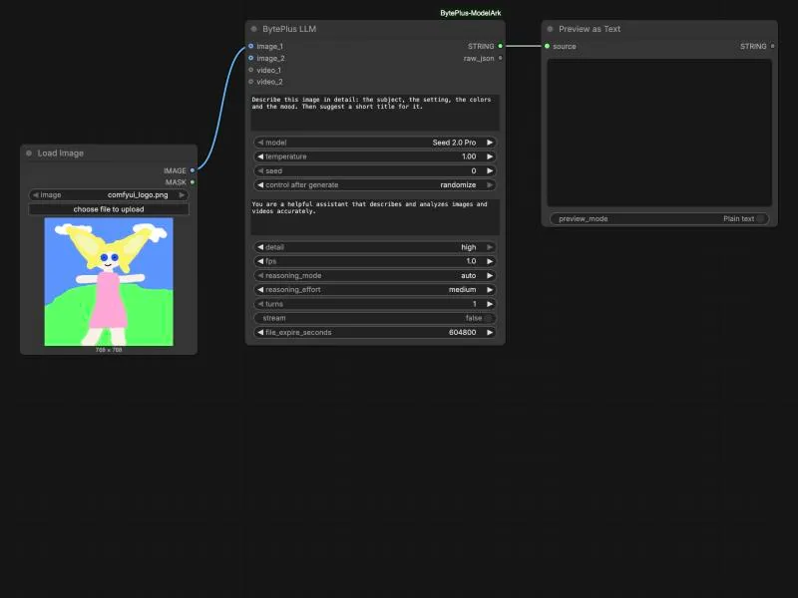Click the system prompt text area
The height and width of the screenshot is (598, 798).
[375, 216]
